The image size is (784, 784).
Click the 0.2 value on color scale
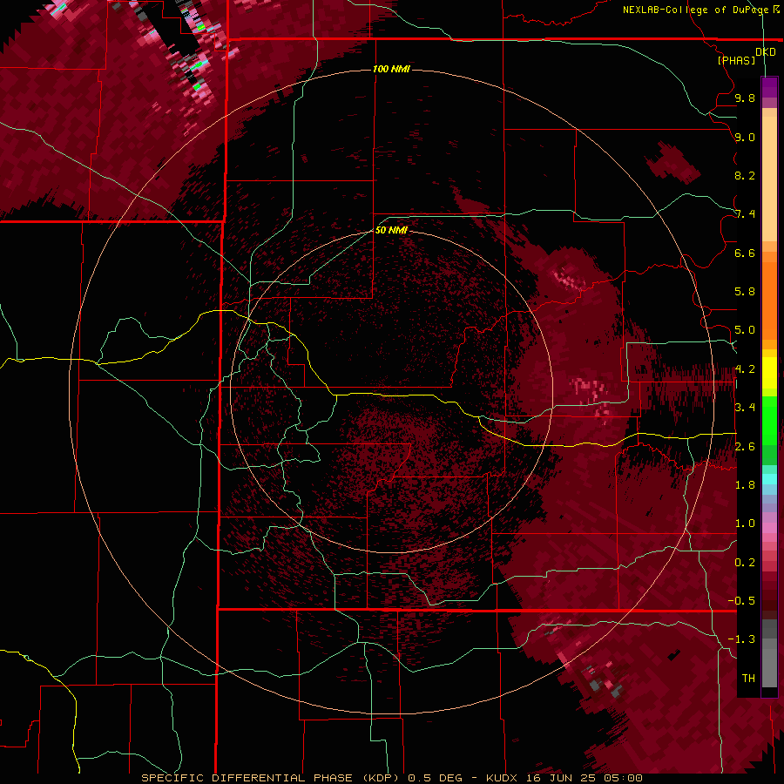pyautogui.click(x=745, y=563)
